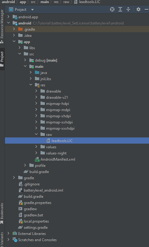Viewport: 149px width, 247px height.
Task: Select the root-level gradle folder row
Action: click(x=77, y=178)
